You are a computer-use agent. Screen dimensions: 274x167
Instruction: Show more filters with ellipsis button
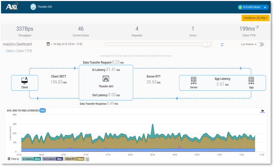pos(87,159)
